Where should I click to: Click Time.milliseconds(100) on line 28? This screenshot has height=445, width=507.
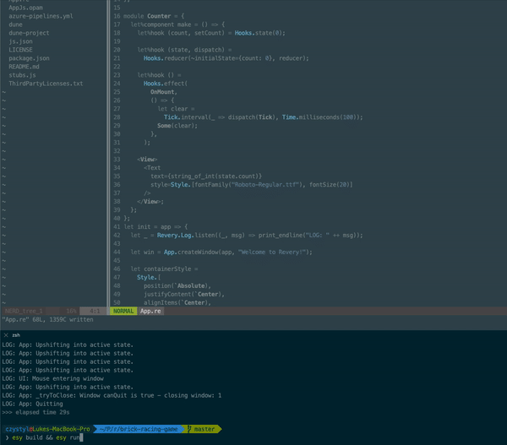tap(320, 117)
